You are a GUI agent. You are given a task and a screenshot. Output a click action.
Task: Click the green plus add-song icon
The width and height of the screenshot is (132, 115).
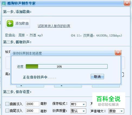[10, 24]
